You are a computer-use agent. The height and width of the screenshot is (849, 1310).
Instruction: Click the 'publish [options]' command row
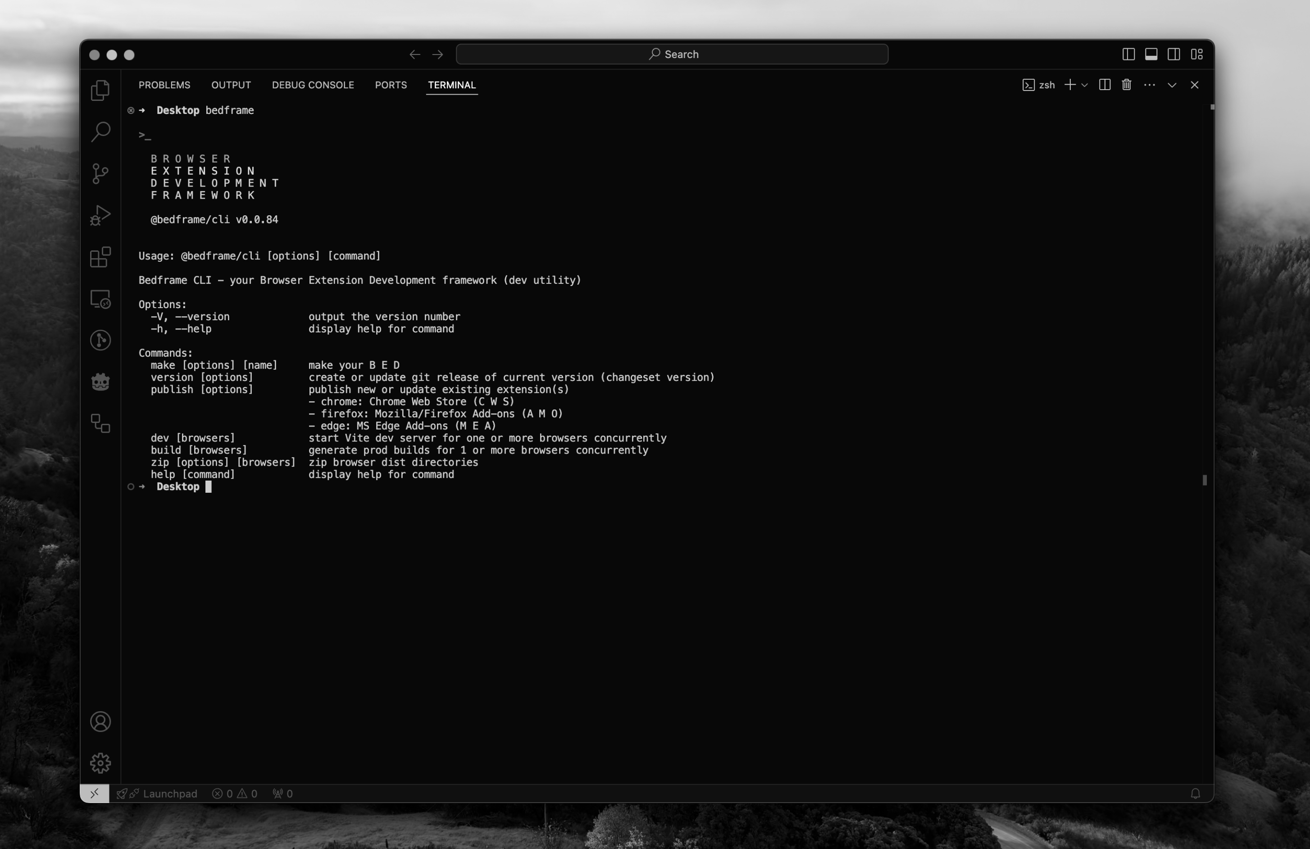pos(359,390)
